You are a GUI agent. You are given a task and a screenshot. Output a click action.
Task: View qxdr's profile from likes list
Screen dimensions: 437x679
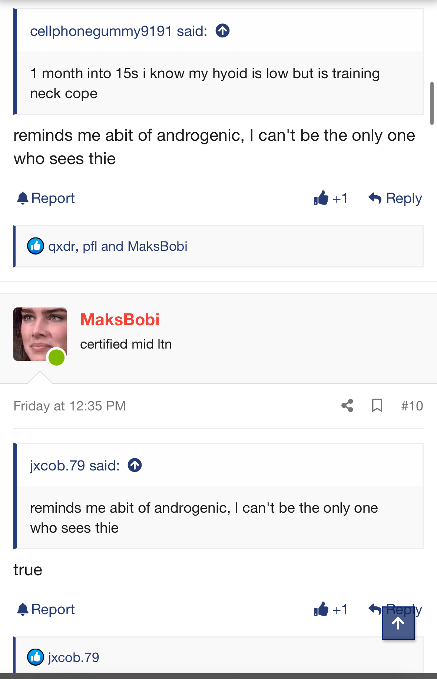click(62, 246)
